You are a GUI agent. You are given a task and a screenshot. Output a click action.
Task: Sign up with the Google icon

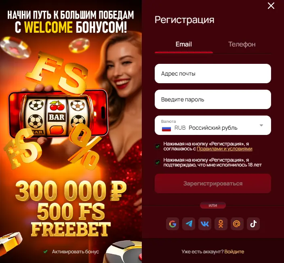tap(173, 224)
